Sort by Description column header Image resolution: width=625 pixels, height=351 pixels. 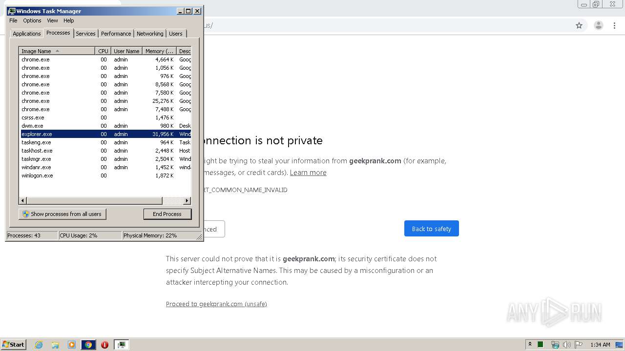tap(184, 51)
